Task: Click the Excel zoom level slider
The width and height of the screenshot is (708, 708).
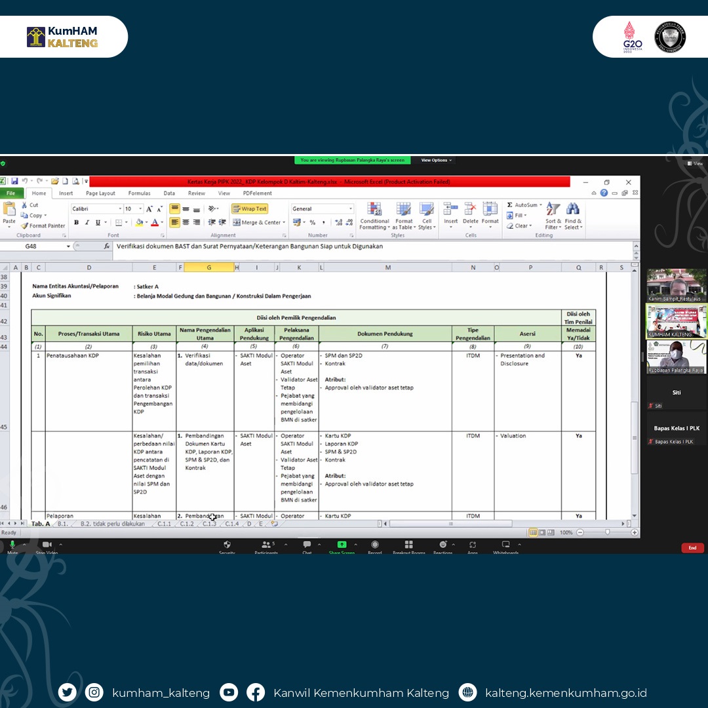Action: point(607,532)
